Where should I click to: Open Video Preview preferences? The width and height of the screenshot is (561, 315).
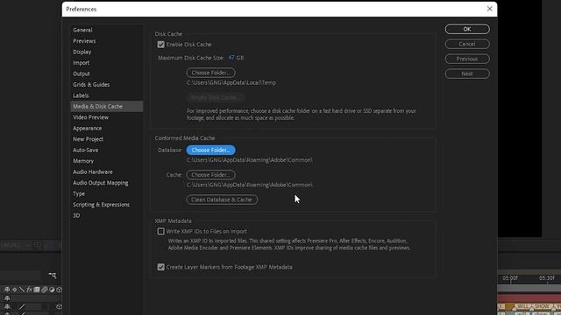pyautogui.click(x=90, y=117)
